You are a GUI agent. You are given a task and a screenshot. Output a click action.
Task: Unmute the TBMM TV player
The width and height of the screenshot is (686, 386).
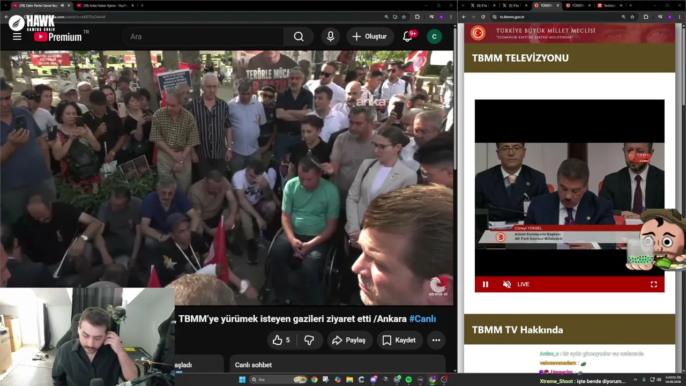pyautogui.click(x=506, y=284)
